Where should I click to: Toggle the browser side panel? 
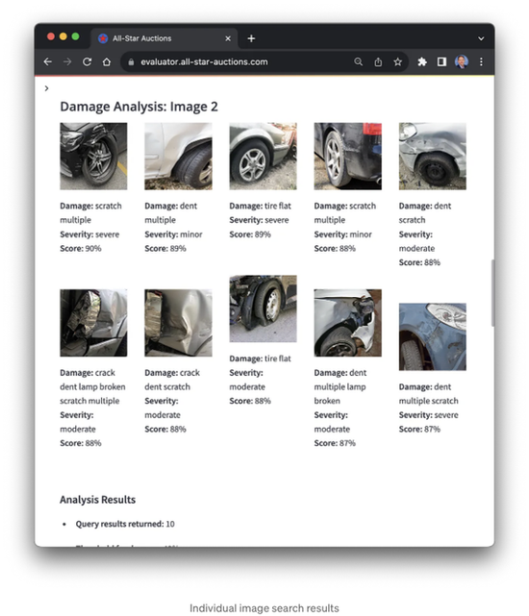point(441,62)
